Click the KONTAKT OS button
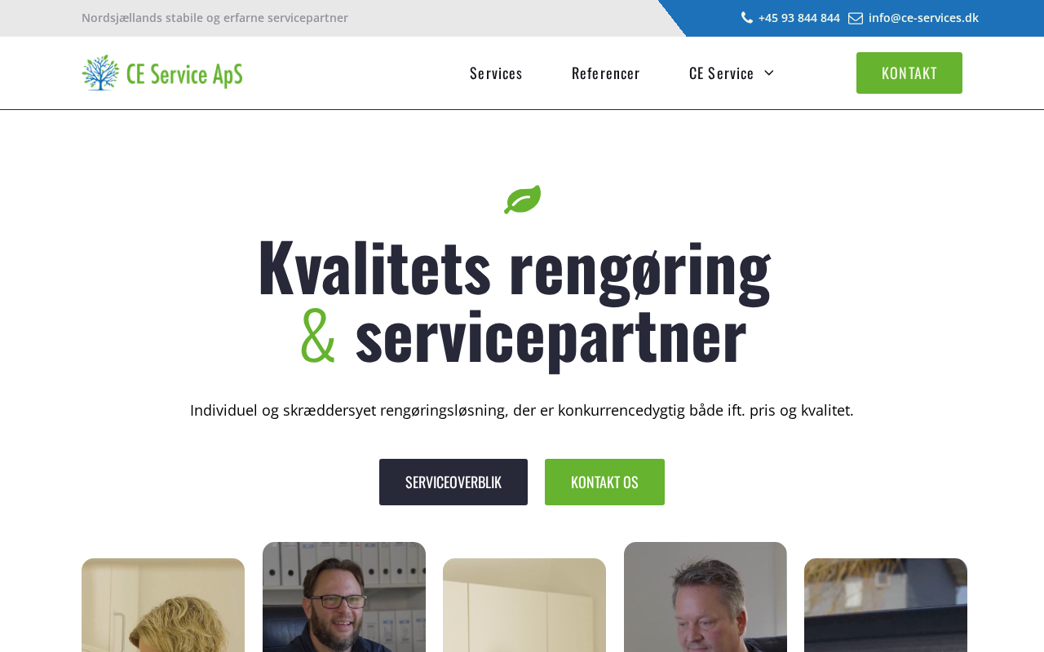The width and height of the screenshot is (1044, 652). 604,482
